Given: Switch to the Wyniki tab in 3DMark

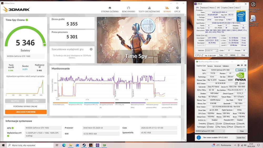Looking at the screenshot, I should tap(167, 9).
